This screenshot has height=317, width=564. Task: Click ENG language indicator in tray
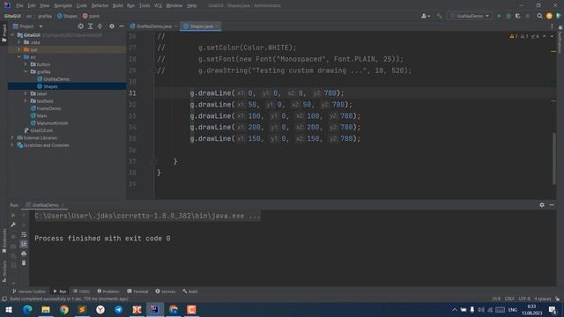point(513,309)
